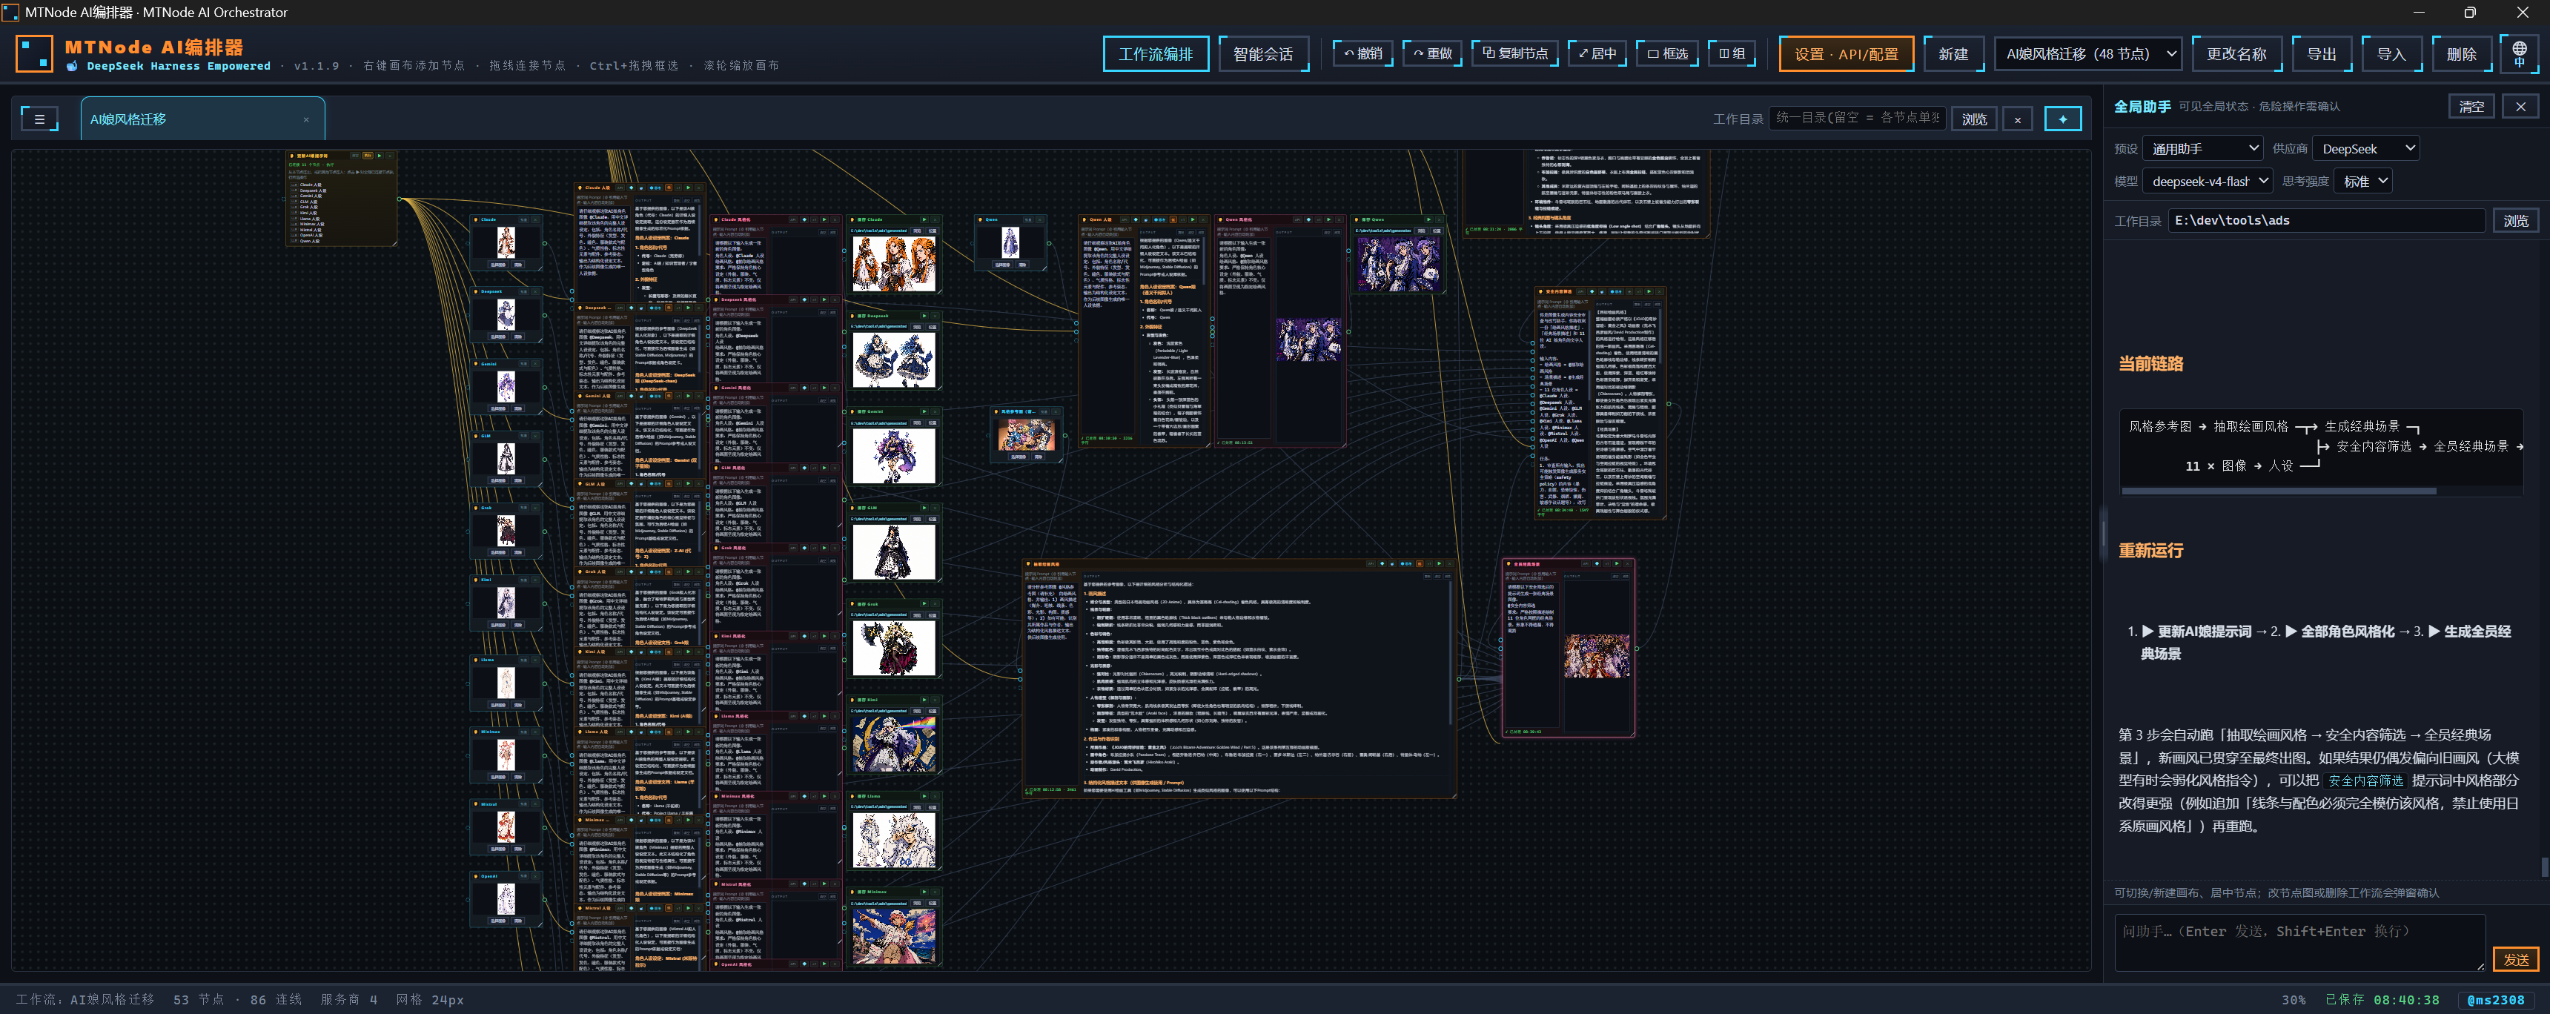This screenshot has width=2550, height=1014.
Task: Click the '86 连线' status text
Action: [x=275, y=999]
